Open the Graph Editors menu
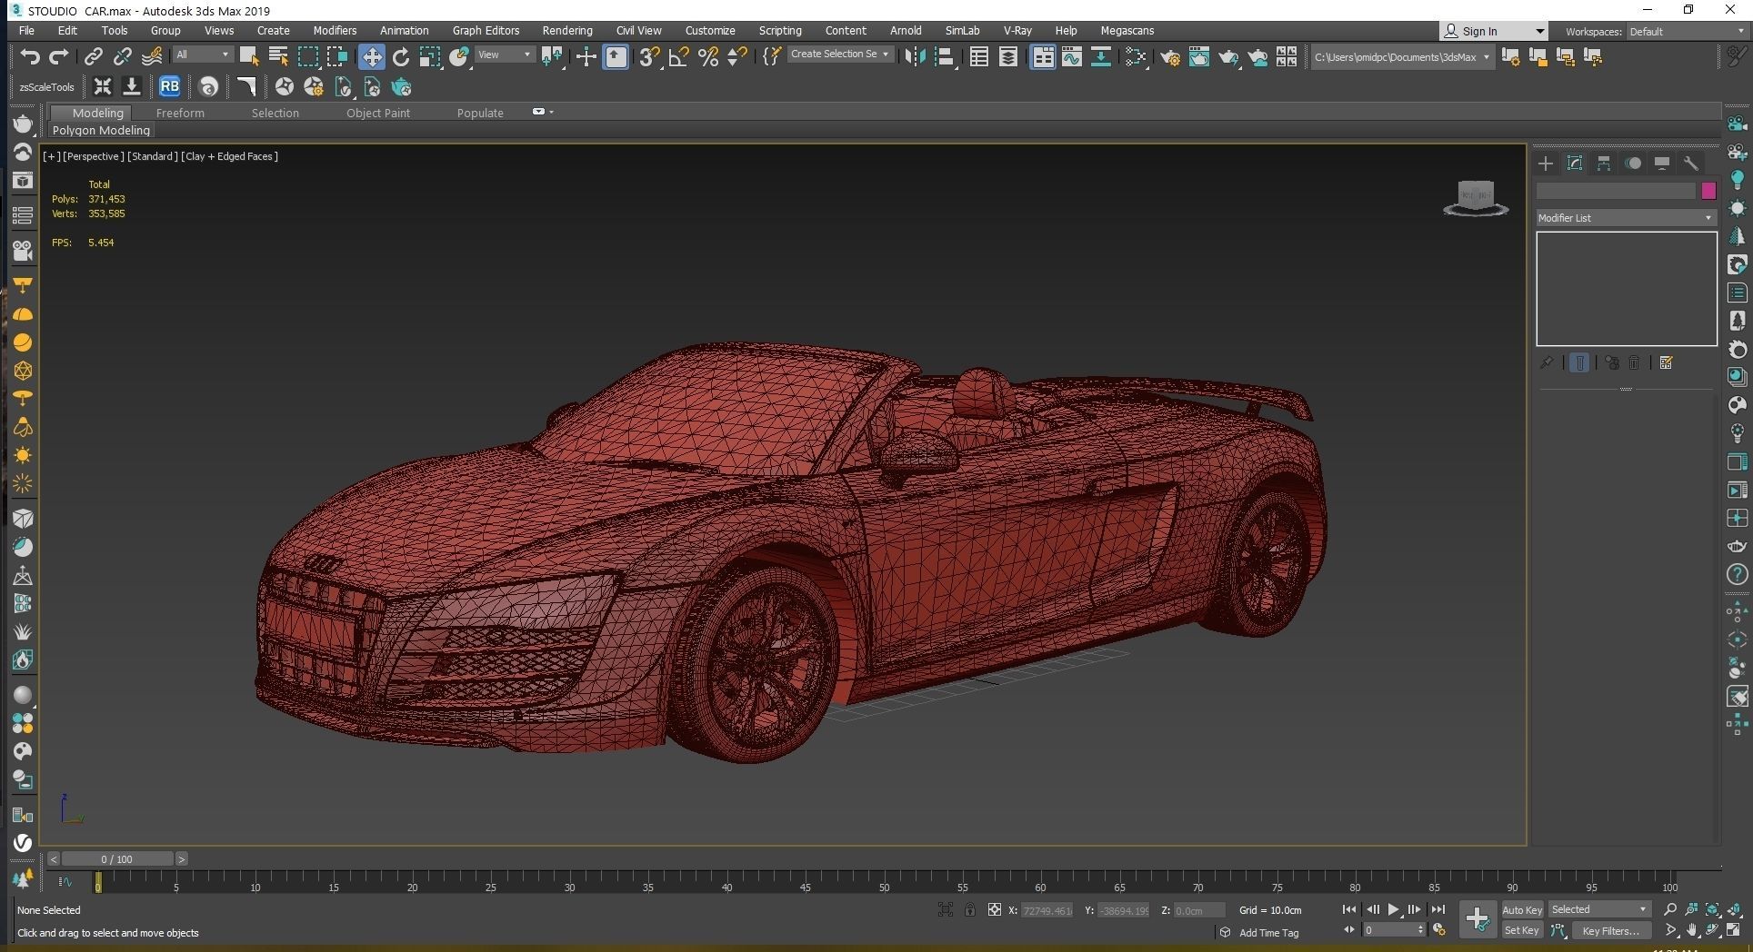This screenshot has width=1753, height=952. click(486, 31)
